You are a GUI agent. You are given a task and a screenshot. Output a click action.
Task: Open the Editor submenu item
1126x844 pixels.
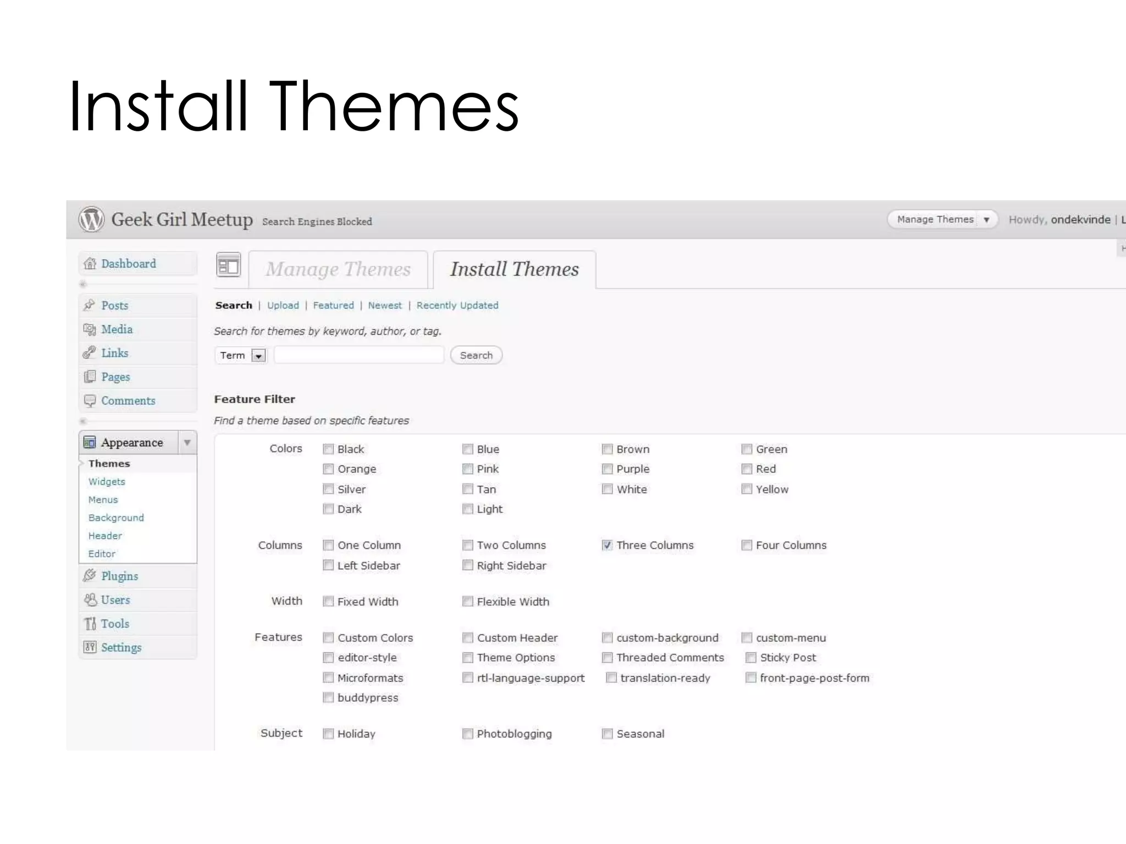[x=102, y=554]
